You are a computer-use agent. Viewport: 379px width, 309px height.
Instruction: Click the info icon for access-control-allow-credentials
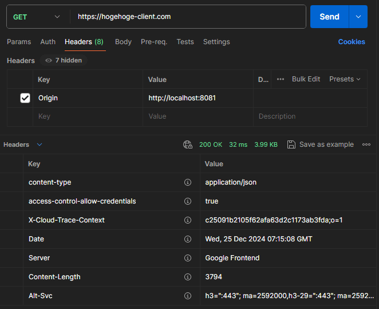pyautogui.click(x=188, y=201)
